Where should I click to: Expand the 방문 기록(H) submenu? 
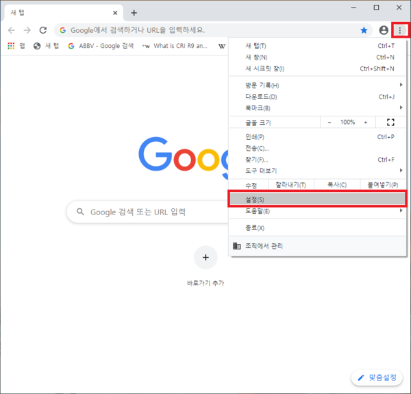tap(318, 85)
